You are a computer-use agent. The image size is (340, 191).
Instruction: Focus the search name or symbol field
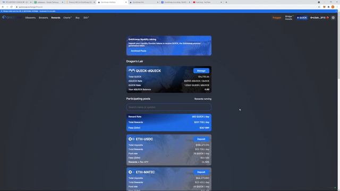tap(169, 107)
